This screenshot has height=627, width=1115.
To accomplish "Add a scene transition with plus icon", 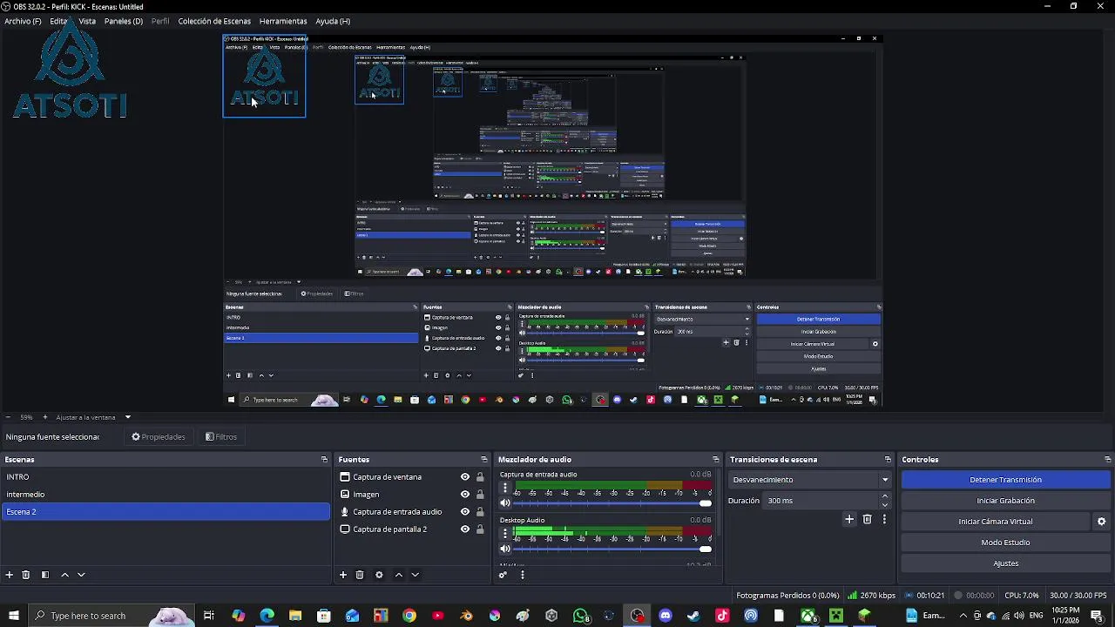I will click(849, 520).
